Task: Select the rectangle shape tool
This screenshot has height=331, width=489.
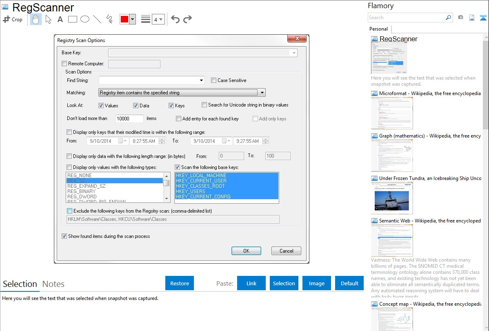Action: [73, 19]
